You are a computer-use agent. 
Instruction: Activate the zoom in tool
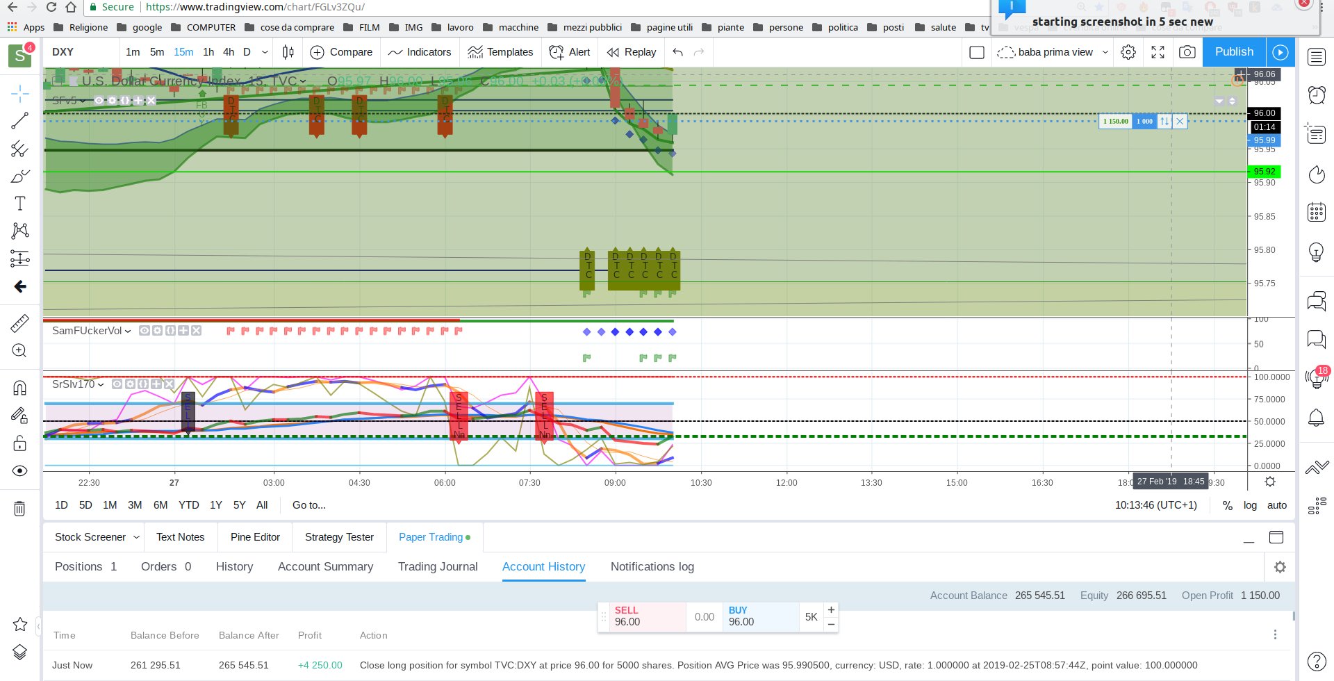(19, 351)
